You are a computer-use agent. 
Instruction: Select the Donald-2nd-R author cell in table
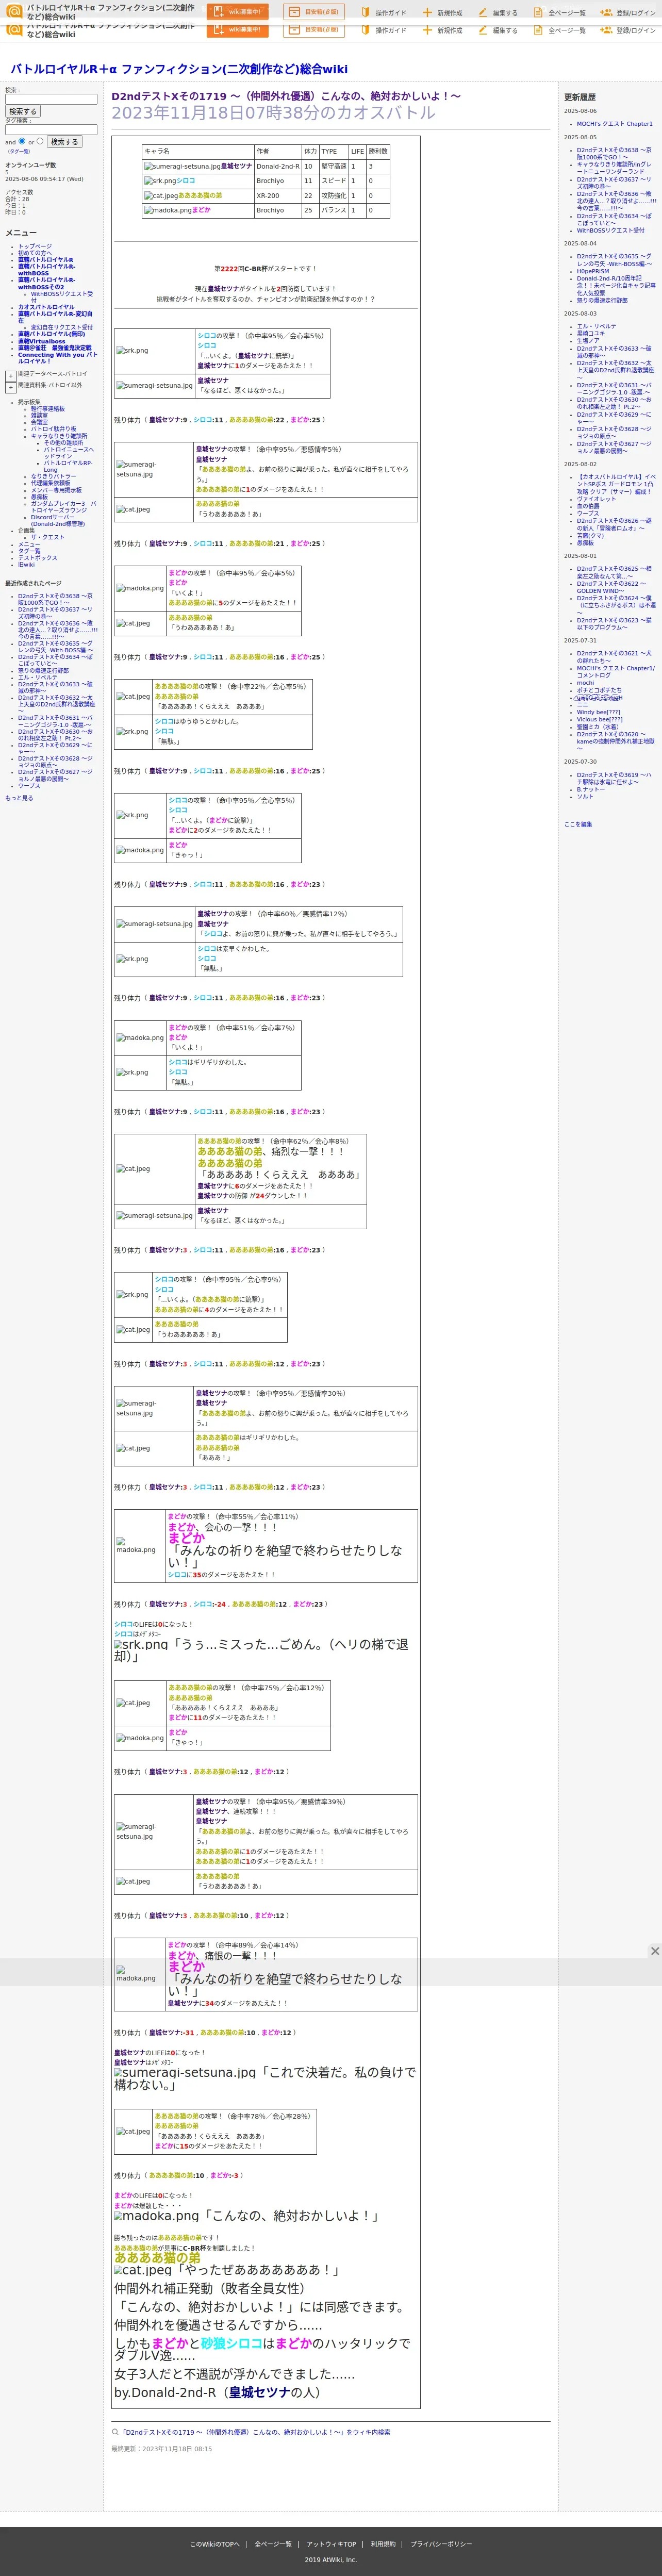(x=278, y=167)
